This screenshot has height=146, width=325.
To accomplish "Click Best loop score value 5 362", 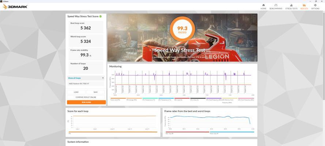I will (86, 28).
